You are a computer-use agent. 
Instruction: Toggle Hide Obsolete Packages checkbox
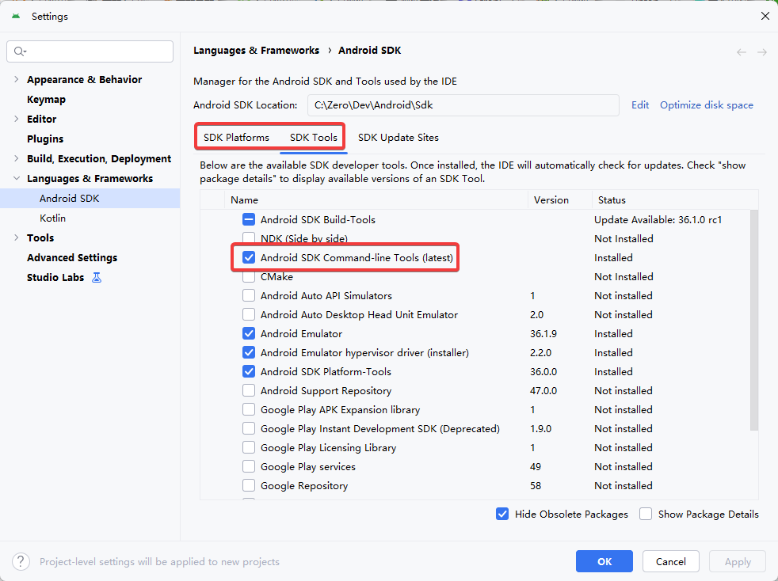tap(502, 514)
